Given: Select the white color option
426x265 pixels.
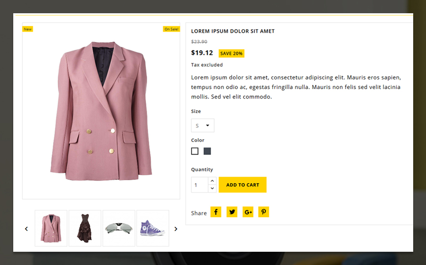Looking at the screenshot, I should pyautogui.click(x=195, y=151).
